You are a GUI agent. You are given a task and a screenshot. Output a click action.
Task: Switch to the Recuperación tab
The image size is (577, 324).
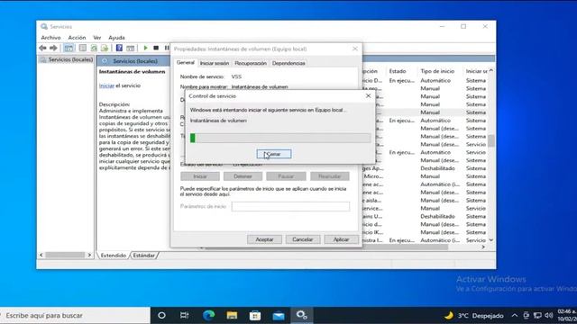click(x=251, y=63)
